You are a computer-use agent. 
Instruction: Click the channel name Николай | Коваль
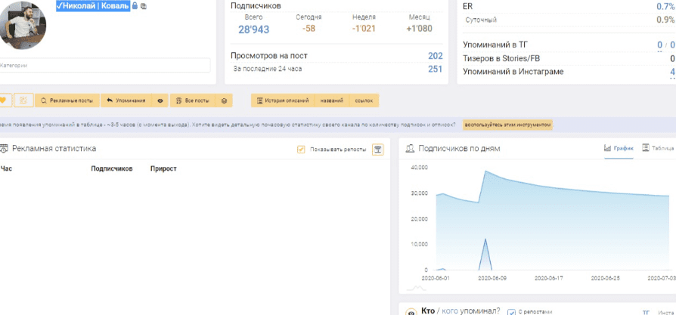[93, 6]
